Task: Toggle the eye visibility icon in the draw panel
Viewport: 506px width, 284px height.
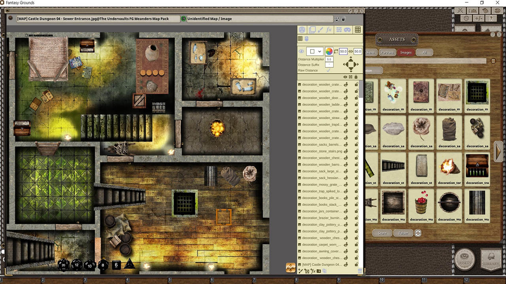Action: pyautogui.click(x=301, y=51)
